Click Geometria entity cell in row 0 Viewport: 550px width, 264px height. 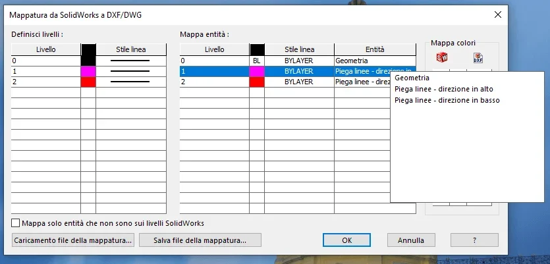[x=375, y=61]
